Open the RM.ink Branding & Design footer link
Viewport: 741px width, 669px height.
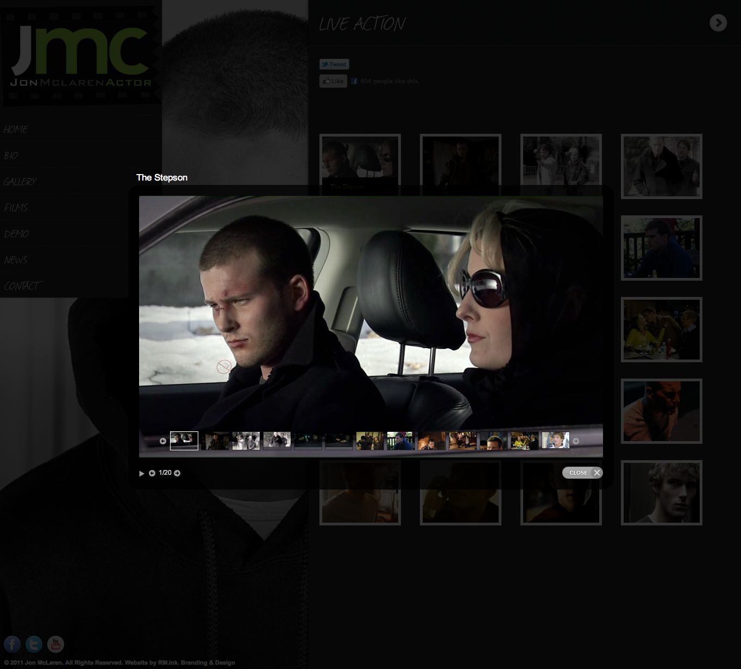pyautogui.click(x=197, y=662)
